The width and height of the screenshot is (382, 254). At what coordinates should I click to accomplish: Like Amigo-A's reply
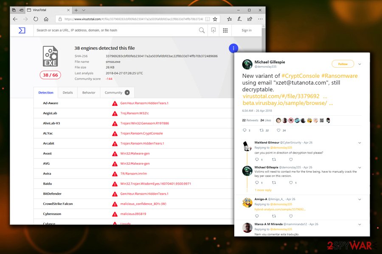(291, 216)
